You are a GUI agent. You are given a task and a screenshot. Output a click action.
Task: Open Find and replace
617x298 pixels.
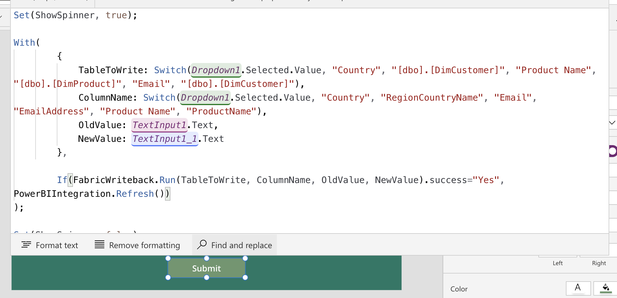point(234,245)
